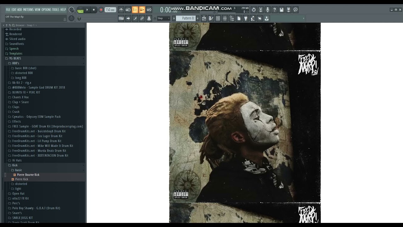Click the snap magnet icon
Image resolution: width=403 pixels, height=227 pixels.
(155, 19)
